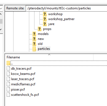107x106 pixels.
Task: Click the unknown-folder icon beside new
Action: coord(34,39)
